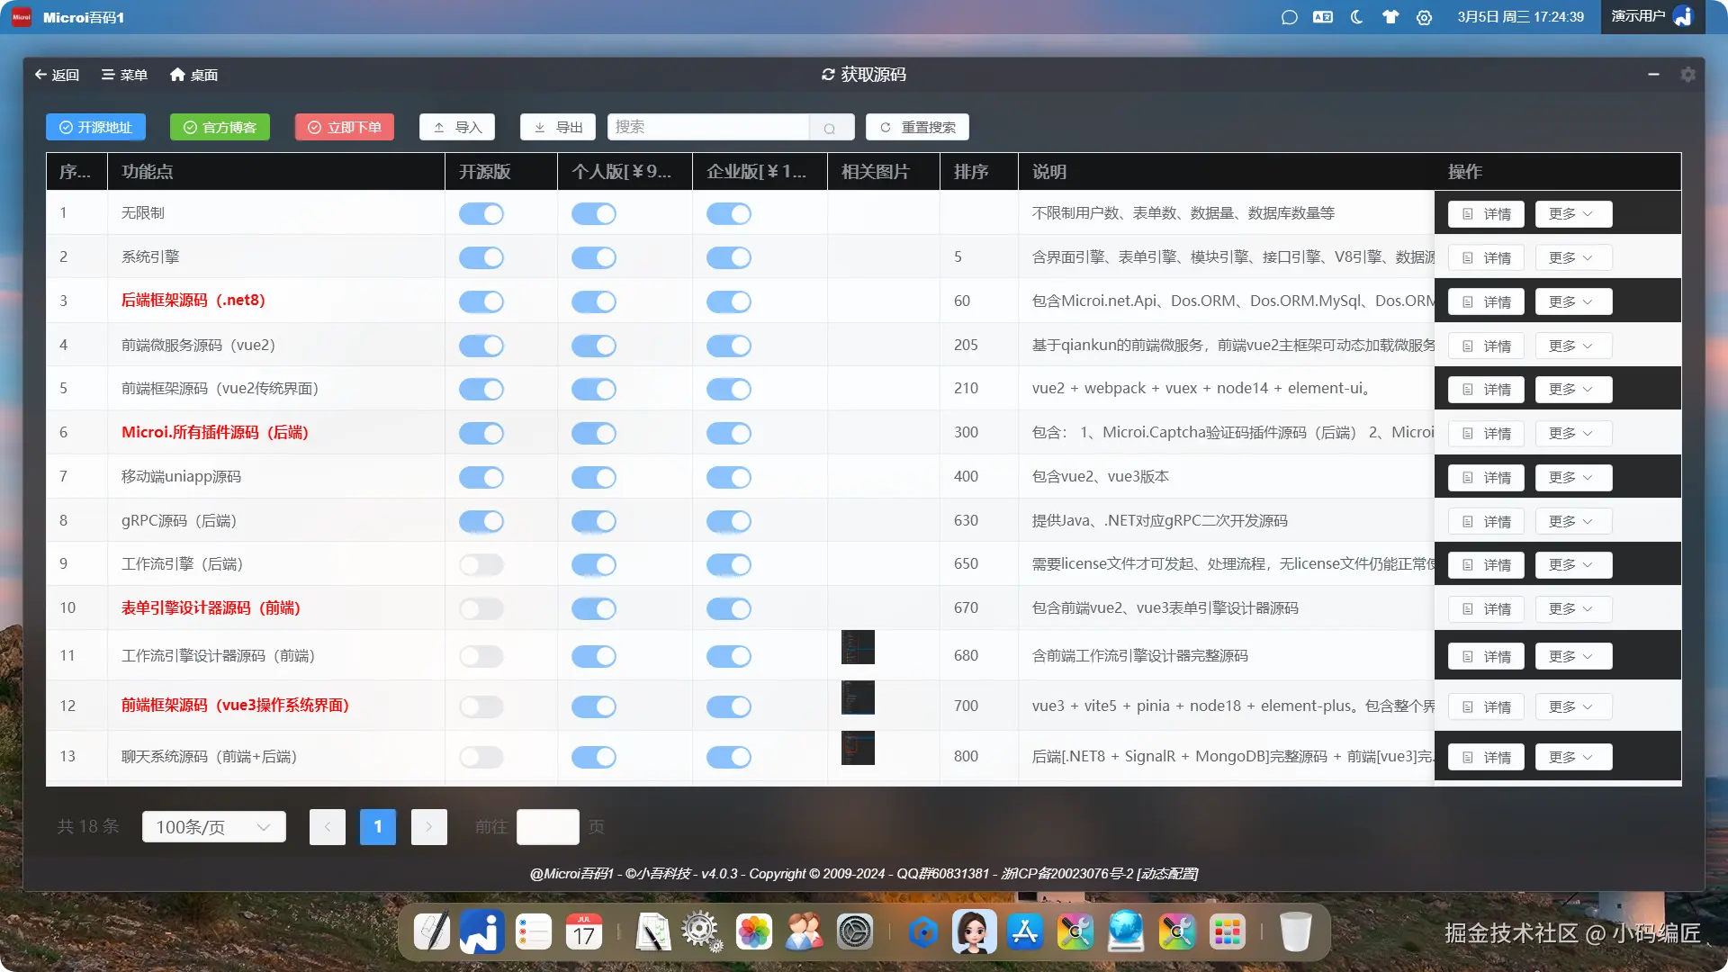Viewport: 1728px width, 972px height.
Task: Click the magnifier search icon button
Action: click(x=830, y=128)
